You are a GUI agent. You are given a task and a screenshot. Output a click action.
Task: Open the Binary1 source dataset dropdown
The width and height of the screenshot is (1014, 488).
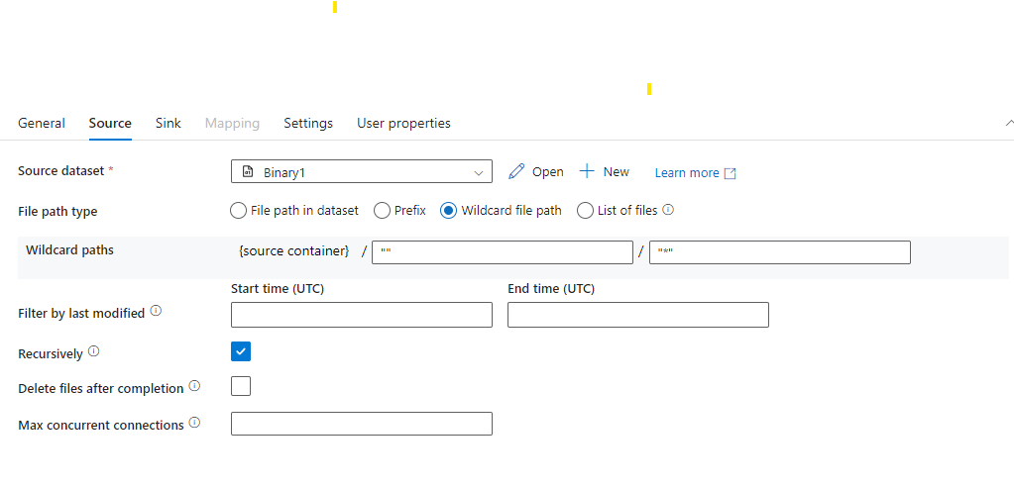(362, 171)
